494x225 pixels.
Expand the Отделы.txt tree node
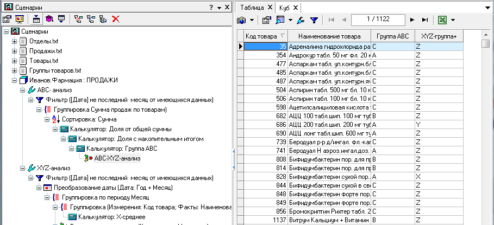pos(15,41)
